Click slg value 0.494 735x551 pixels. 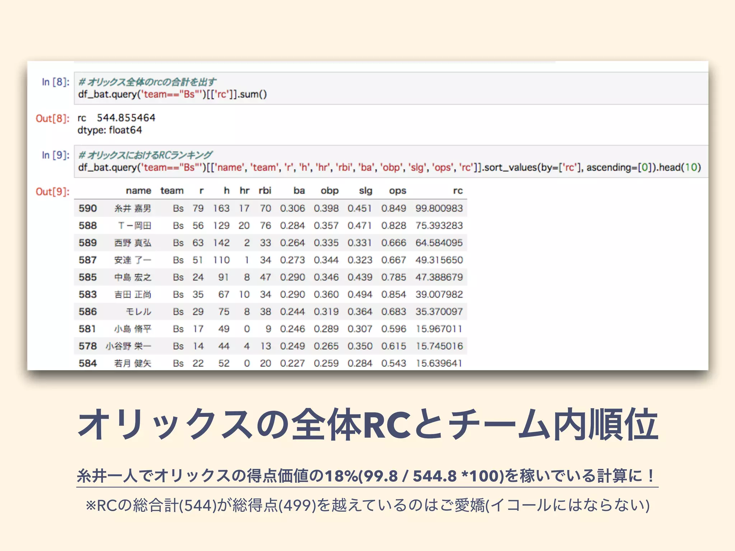coord(360,294)
